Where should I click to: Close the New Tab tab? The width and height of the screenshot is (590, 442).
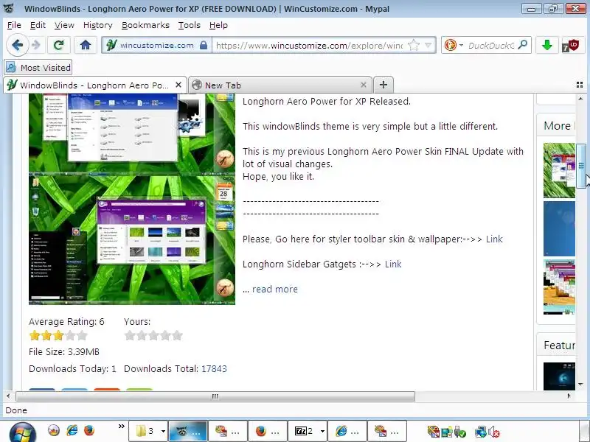[363, 85]
